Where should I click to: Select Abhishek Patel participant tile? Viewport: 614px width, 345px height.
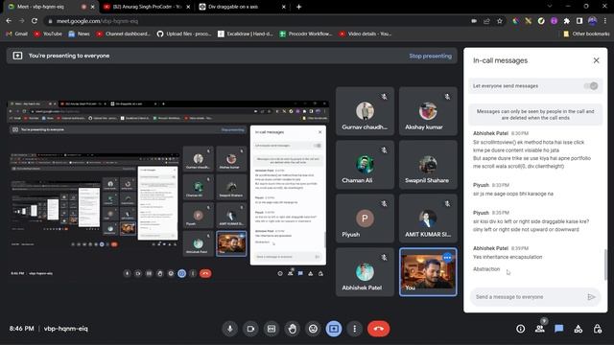pos(365,272)
